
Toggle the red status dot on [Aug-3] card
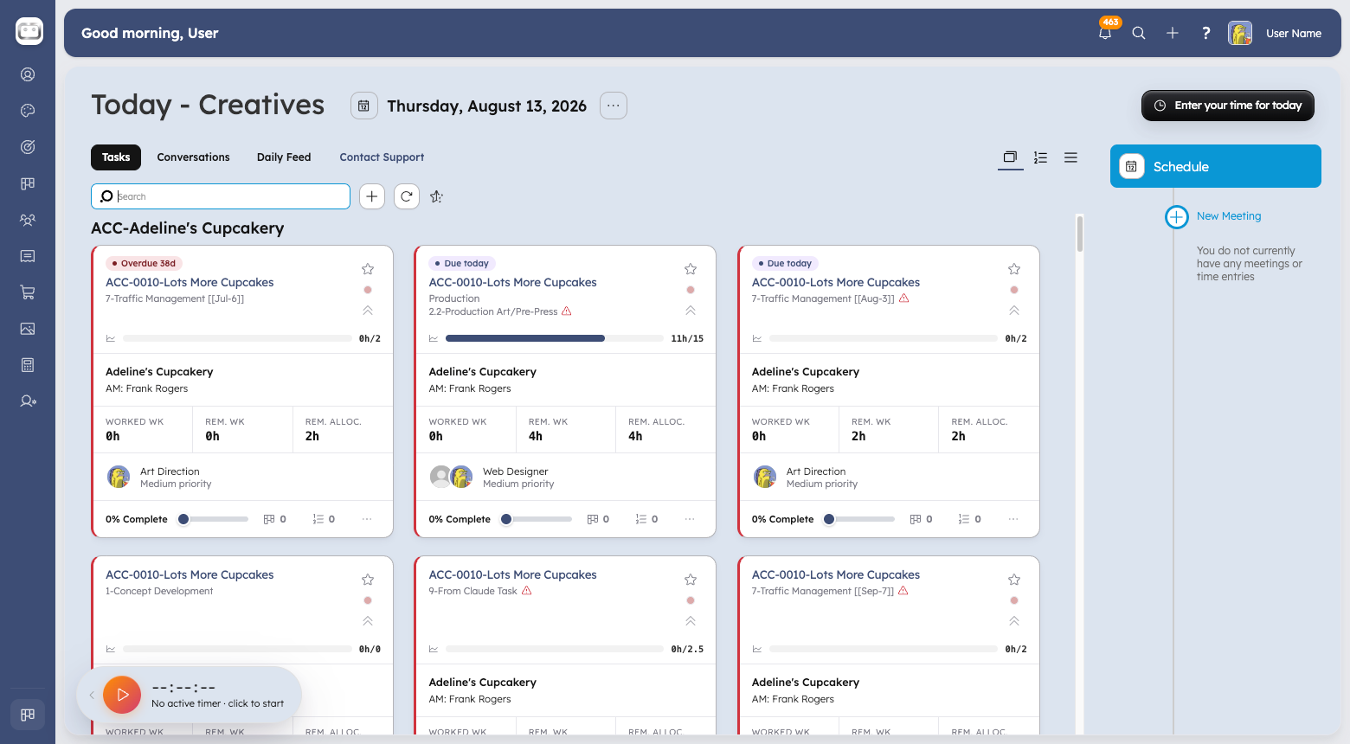point(1014,290)
